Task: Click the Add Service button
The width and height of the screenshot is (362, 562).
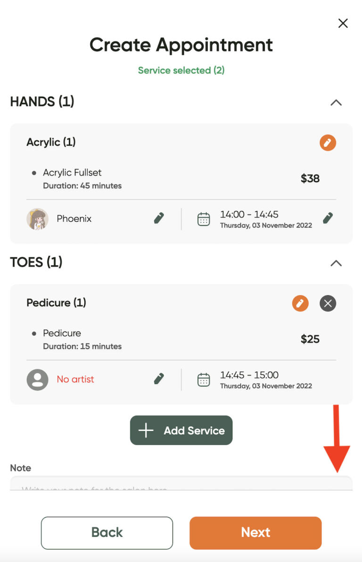Action: pos(181,430)
